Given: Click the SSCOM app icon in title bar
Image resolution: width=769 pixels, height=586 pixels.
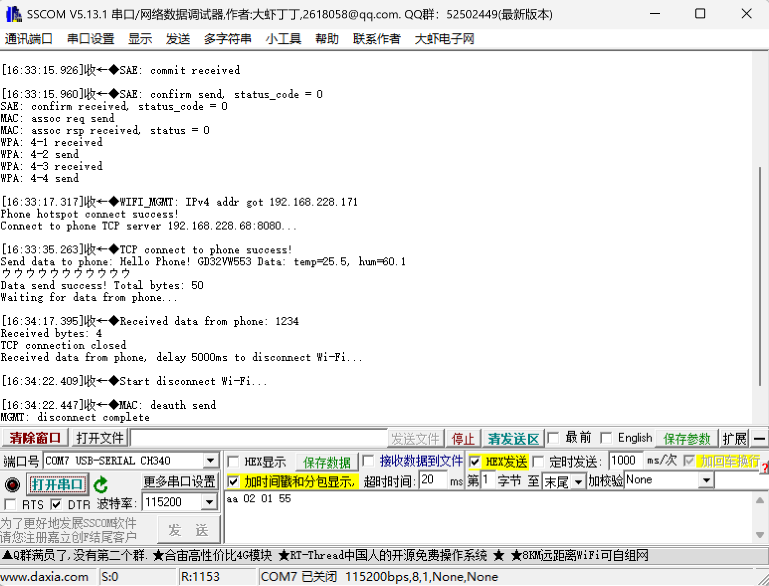Looking at the screenshot, I should 13,14.
